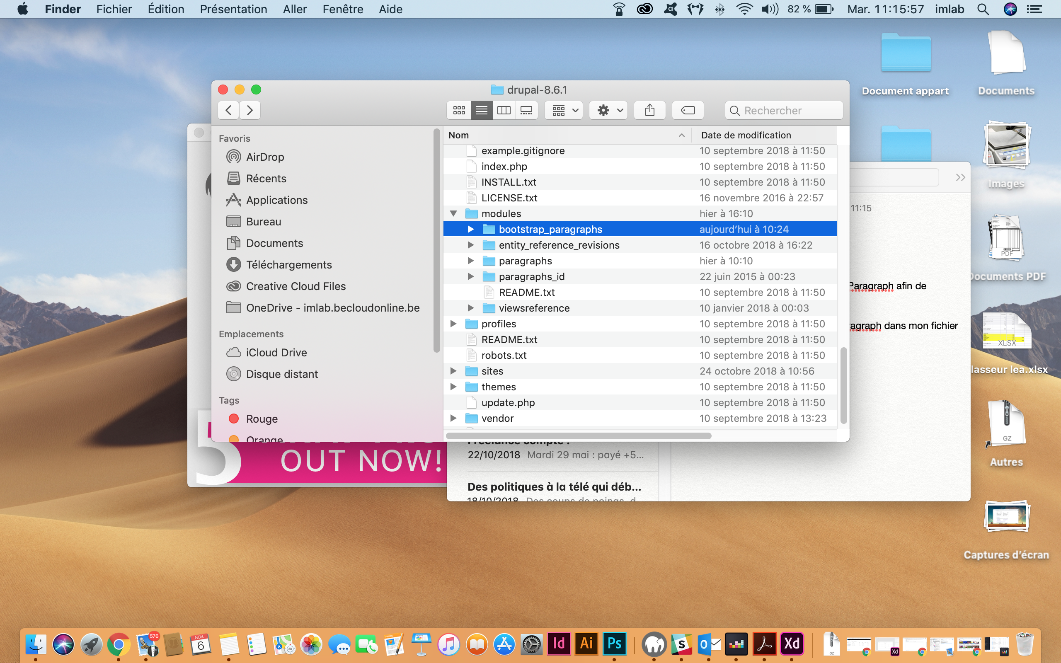Select iCloud Drive under Emplacements

[276, 352]
